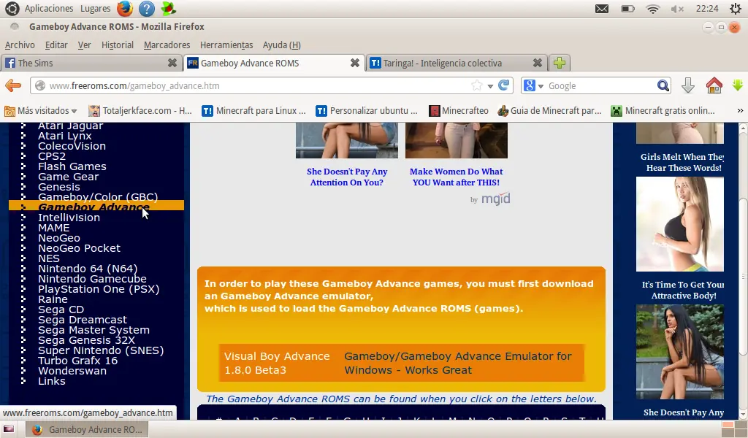748x438 pixels.
Task: Show more bookmarks with the chevron
Action: 740,110
